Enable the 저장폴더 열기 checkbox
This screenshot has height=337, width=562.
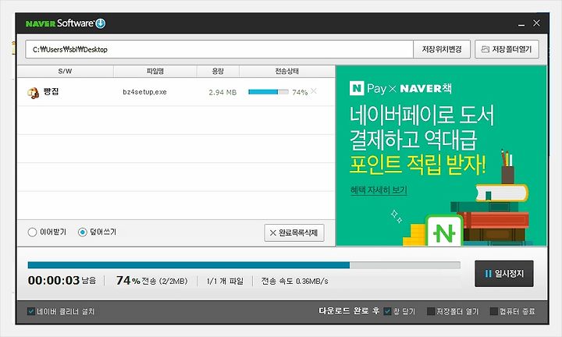point(430,311)
